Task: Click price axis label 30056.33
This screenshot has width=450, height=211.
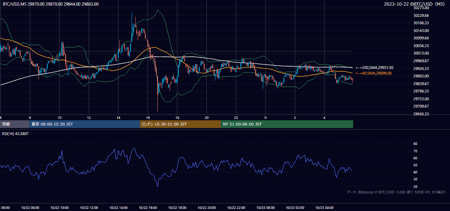Action: 421,46
